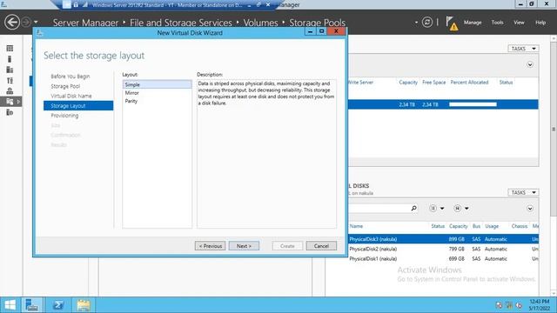The height and width of the screenshot is (313, 557).
Task: Open the Help menu
Action: [x=540, y=23]
